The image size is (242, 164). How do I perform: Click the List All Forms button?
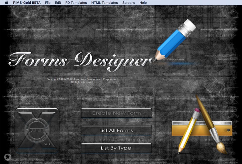pos(116,130)
